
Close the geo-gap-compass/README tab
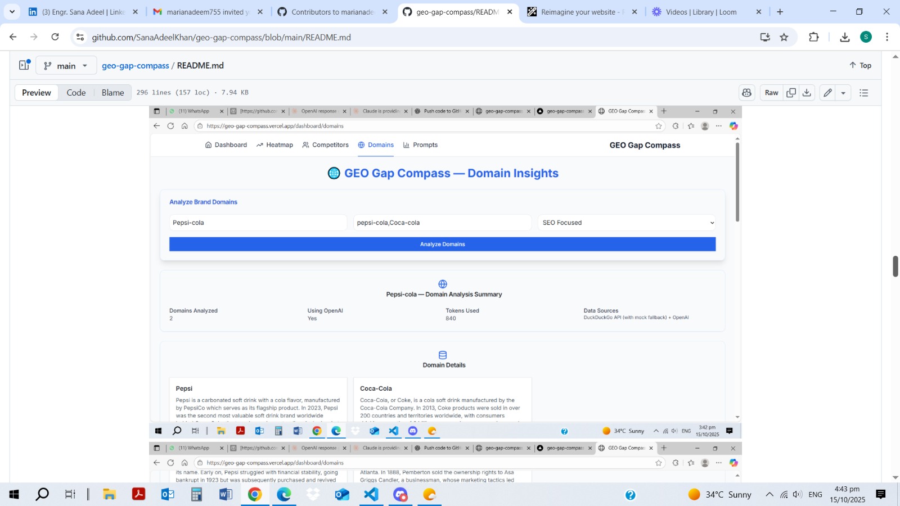point(510,12)
